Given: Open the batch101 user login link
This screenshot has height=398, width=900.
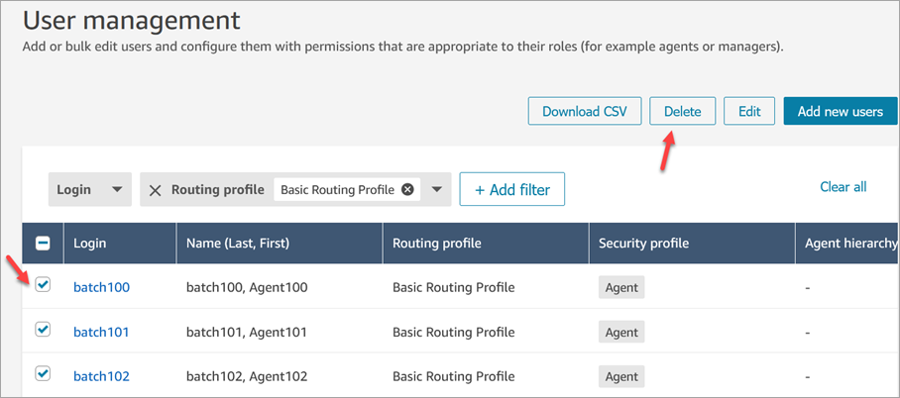Looking at the screenshot, I should tap(101, 332).
